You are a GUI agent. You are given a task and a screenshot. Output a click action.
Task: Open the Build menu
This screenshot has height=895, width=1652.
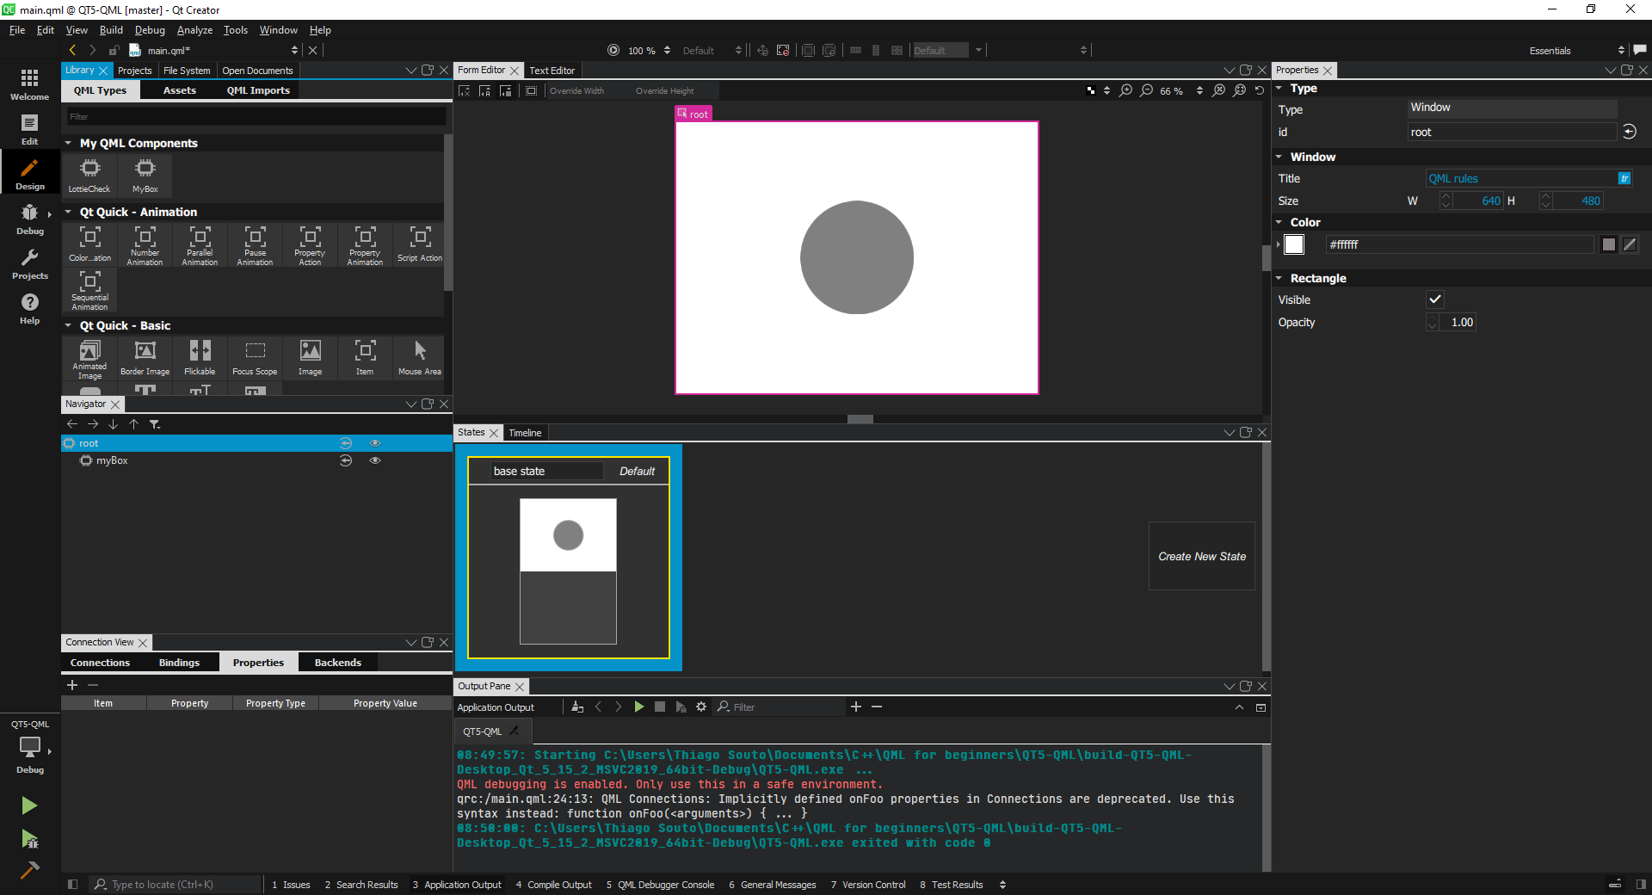pos(111,30)
